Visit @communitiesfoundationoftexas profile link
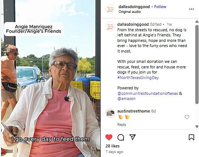199x157 pixels. [x=147, y=93]
